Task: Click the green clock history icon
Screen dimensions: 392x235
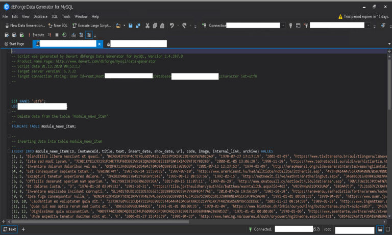Action: tap(64, 35)
